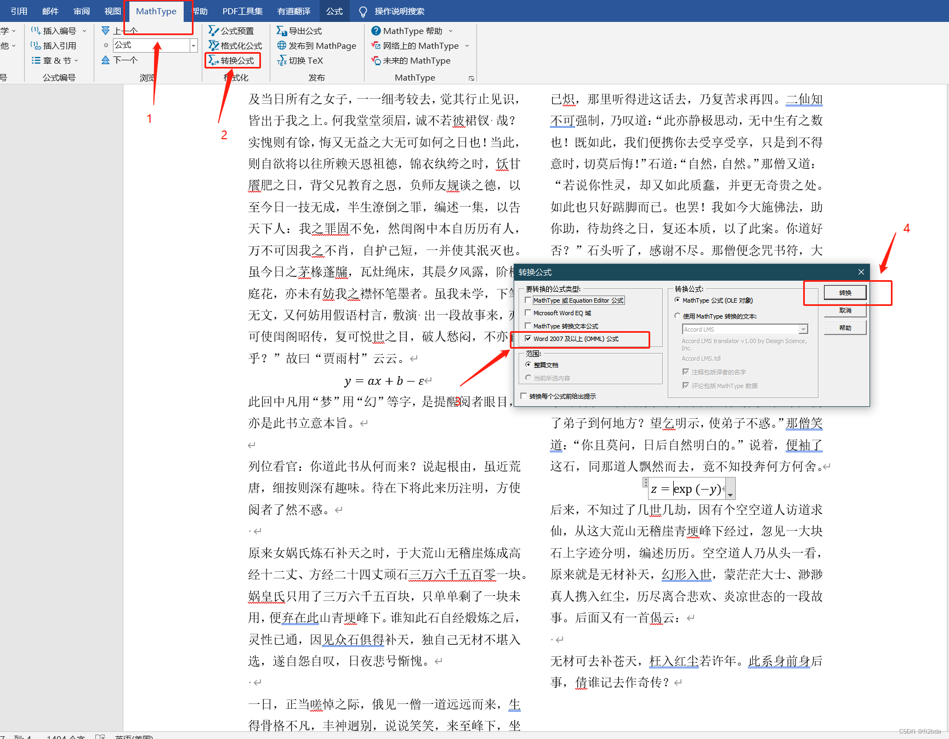Open MathType group dialog launcher arrow
This screenshot has width=949, height=739.
471,78
